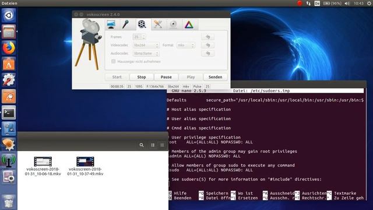The image size is (373, 210).
Task: Stop the recording in vokoscreen
Action: click(142, 77)
